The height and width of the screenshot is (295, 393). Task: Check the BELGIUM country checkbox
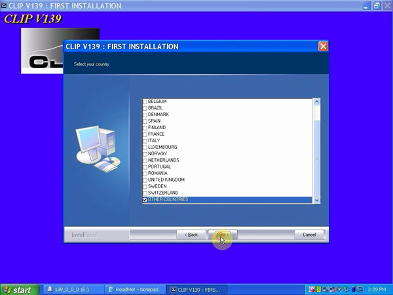point(145,102)
